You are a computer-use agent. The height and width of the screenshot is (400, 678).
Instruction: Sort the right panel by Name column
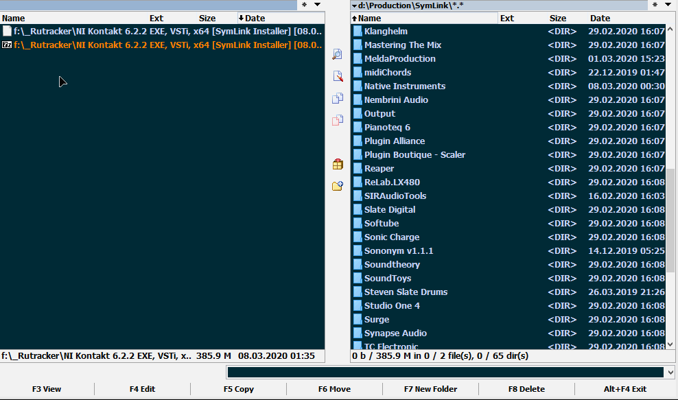[424, 18]
